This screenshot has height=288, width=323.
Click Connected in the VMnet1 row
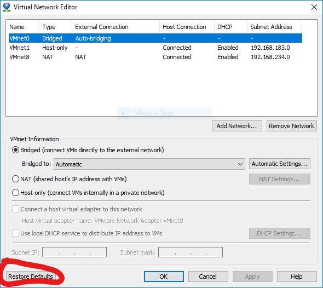(177, 48)
